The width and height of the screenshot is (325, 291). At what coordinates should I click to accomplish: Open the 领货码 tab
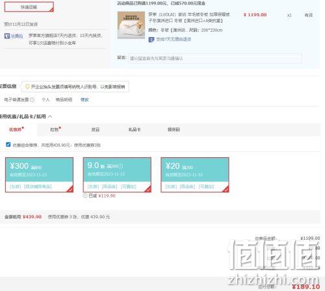pyautogui.click(x=174, y=129)
